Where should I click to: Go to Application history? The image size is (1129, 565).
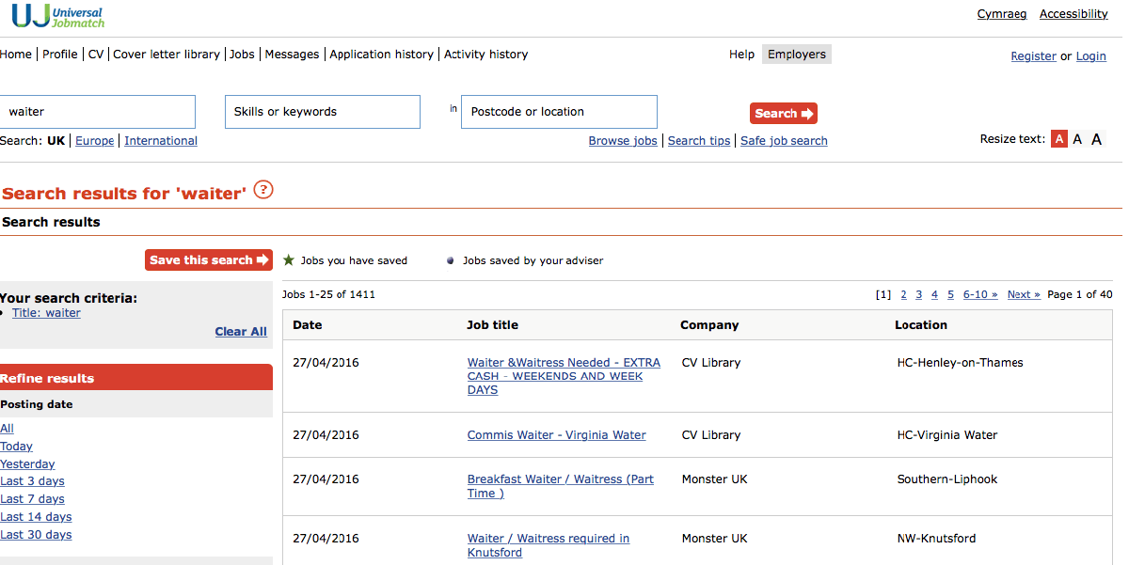coord(381,55)
